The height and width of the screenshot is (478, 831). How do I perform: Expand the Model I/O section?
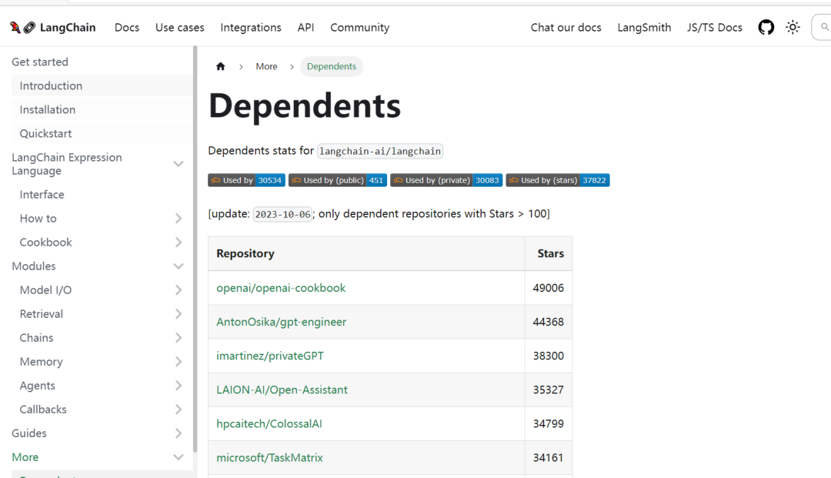(179, 290)
